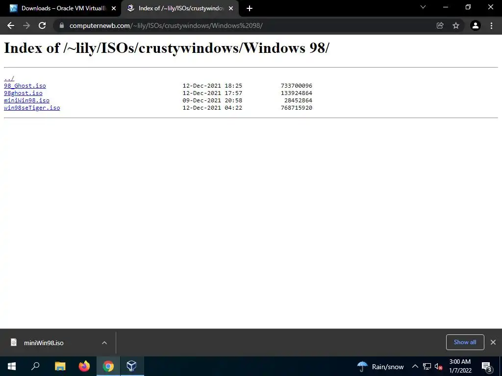Click the 12-Dec-2021 18:25 date text
Viewport: 502px width, 376px height.
(x=212, y=86)
